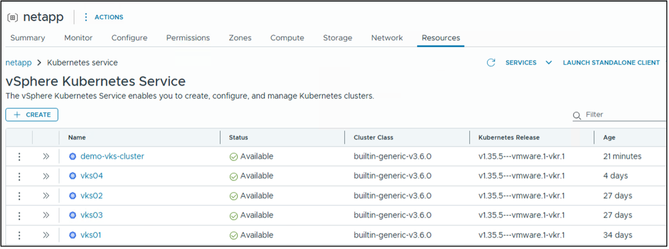This screenshot has width=669, height=249.
Task: Click the CREATE button
Action: (x=32, y=115)
